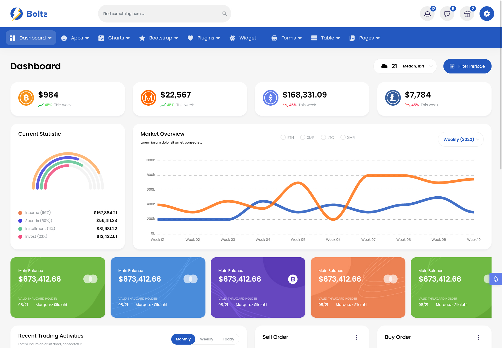This screenshot has height=348, width=502.
Task: Open the gift box icon
Action: click(x=467, y=14)
